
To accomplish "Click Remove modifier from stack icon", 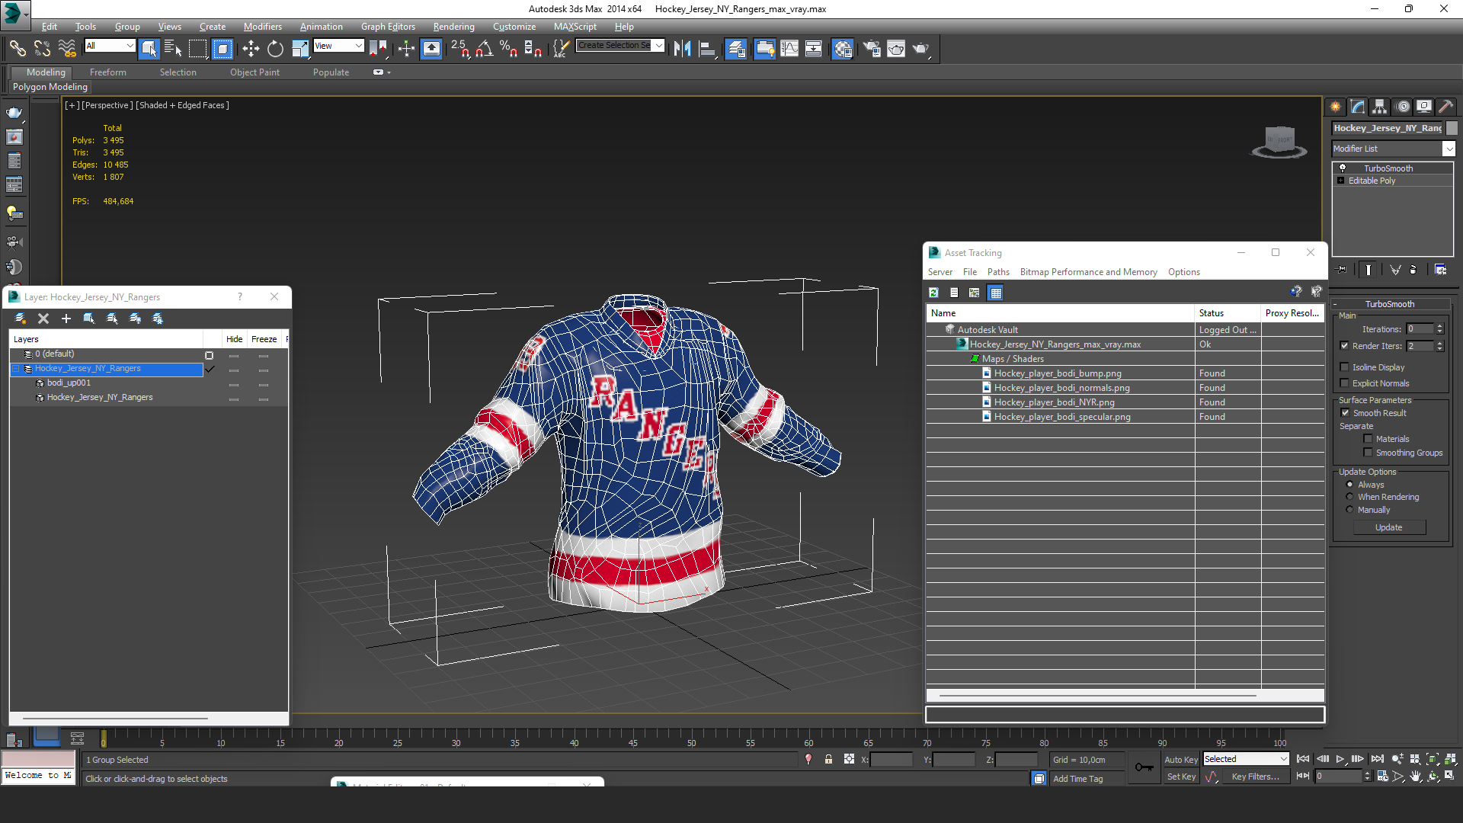I will (x=1413, y=270).
